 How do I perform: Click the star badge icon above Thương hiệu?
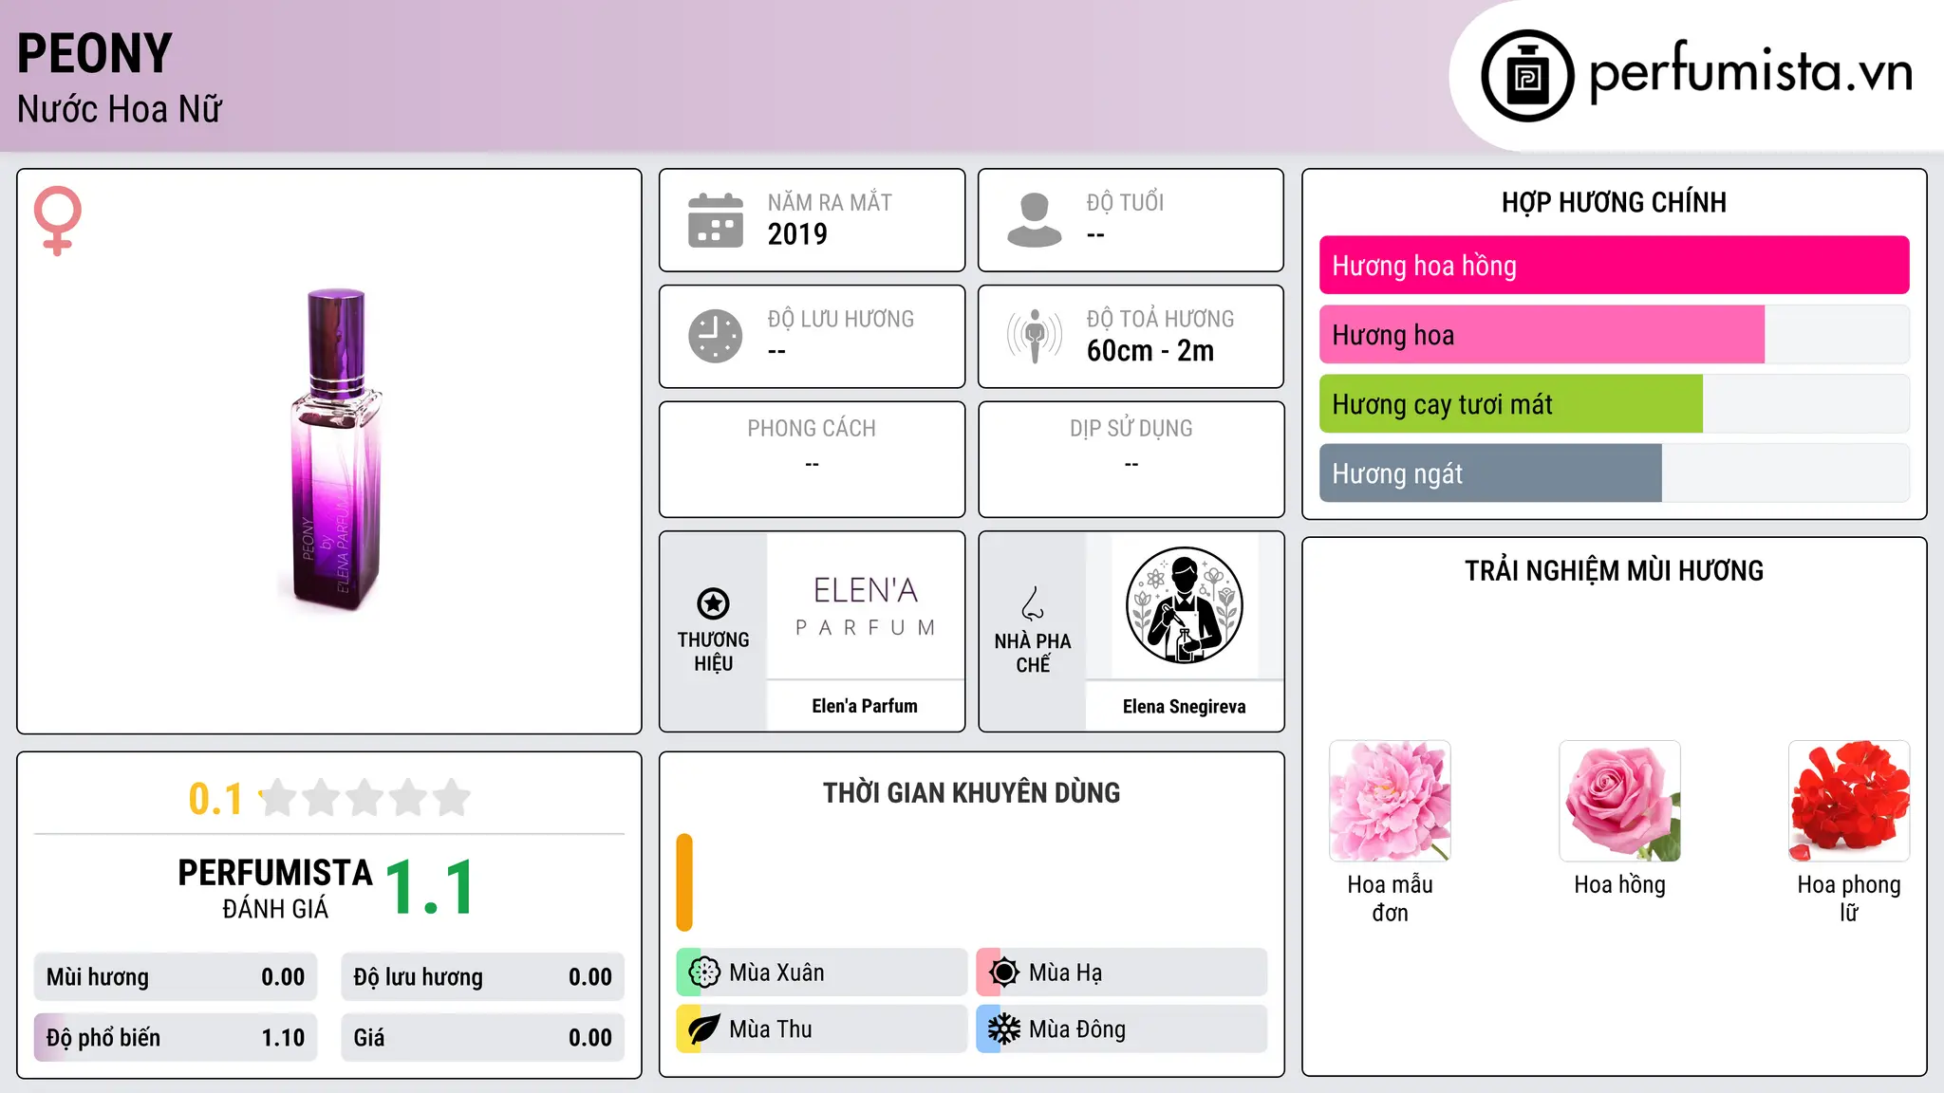[x=713, y=603]
